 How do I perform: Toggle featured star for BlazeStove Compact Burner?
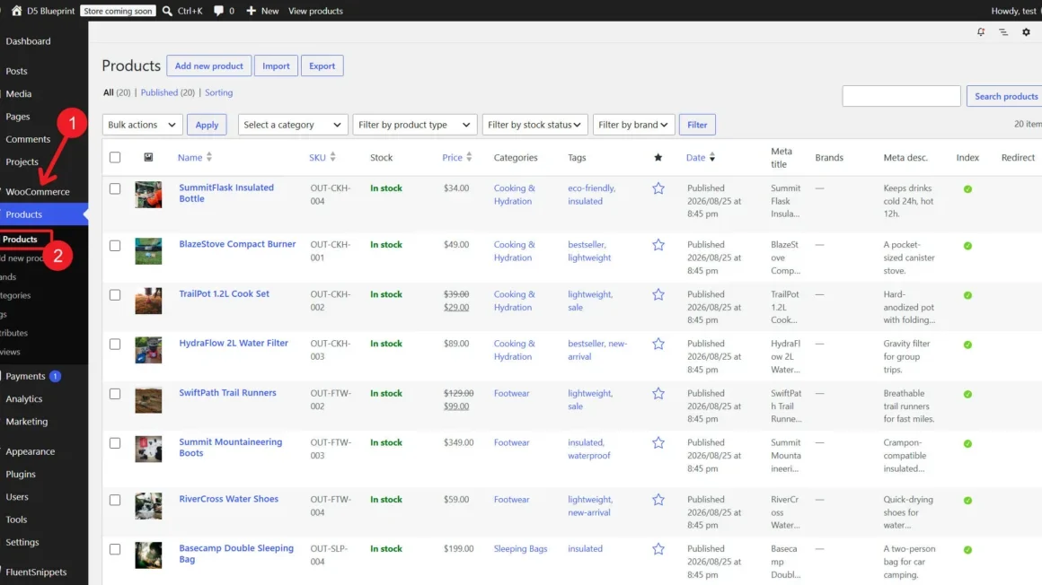click(658, 245)
